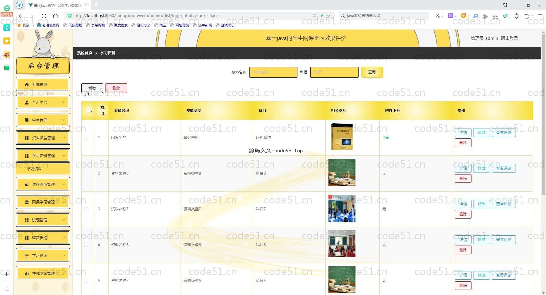Check the row checkbox for 资料名称8

(86, 173)
